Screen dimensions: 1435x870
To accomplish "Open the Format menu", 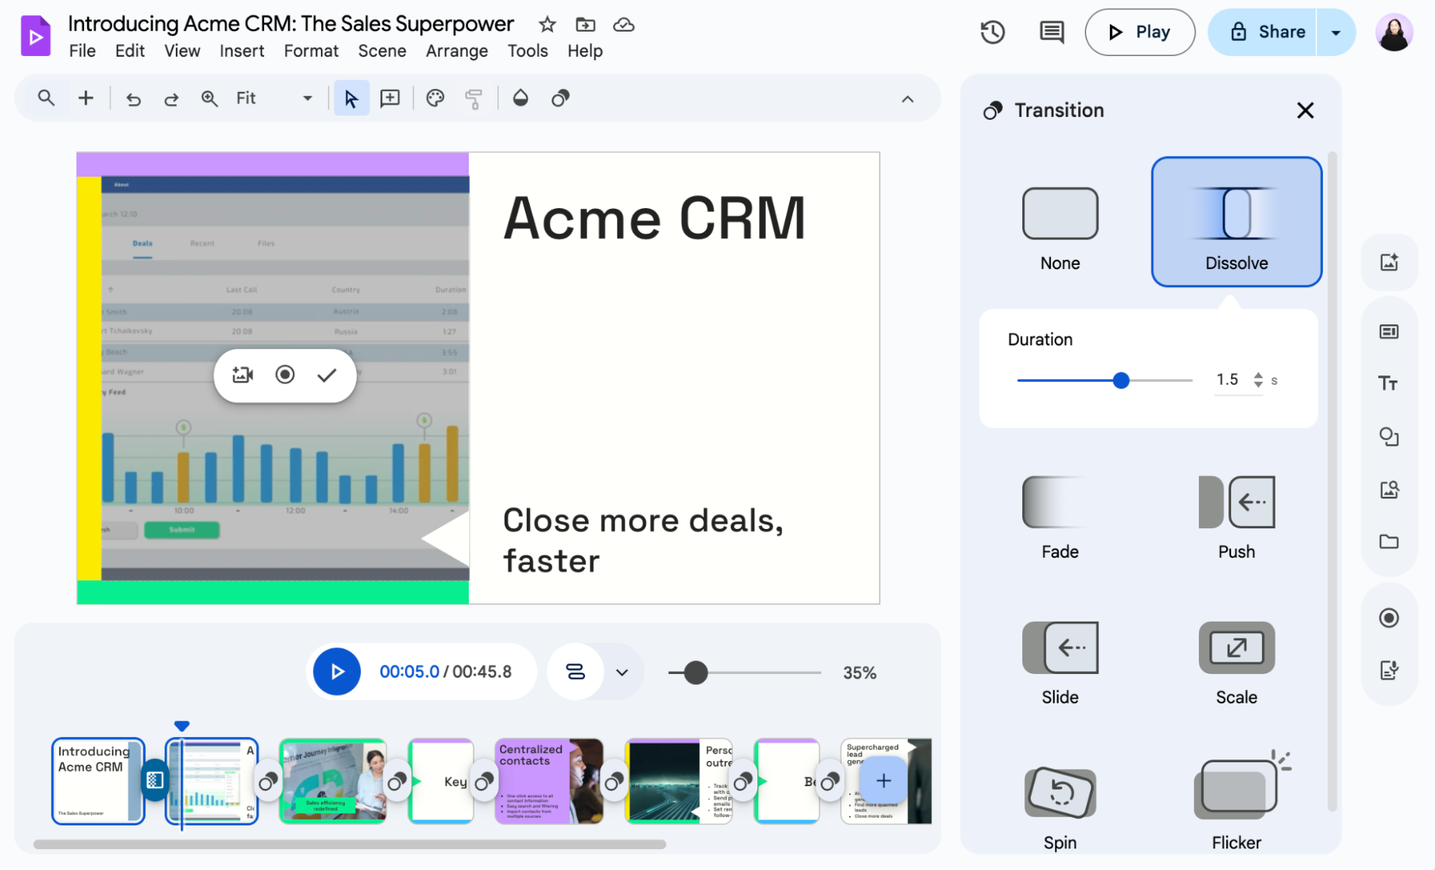I will click(x=311, y=51).
